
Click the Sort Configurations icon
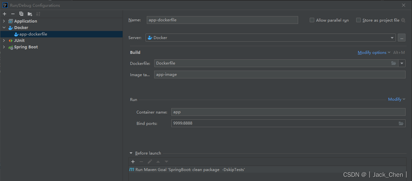pos(38,14)
